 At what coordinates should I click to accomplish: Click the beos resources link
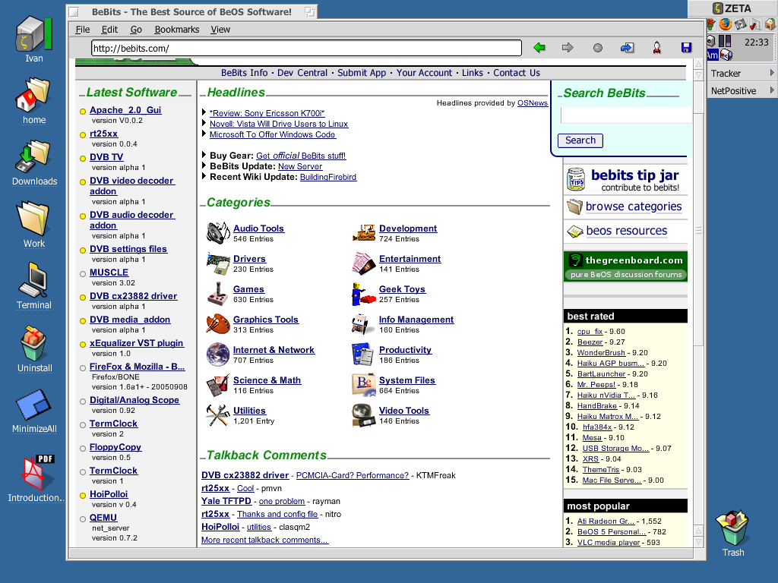click(x=626, y=231)
